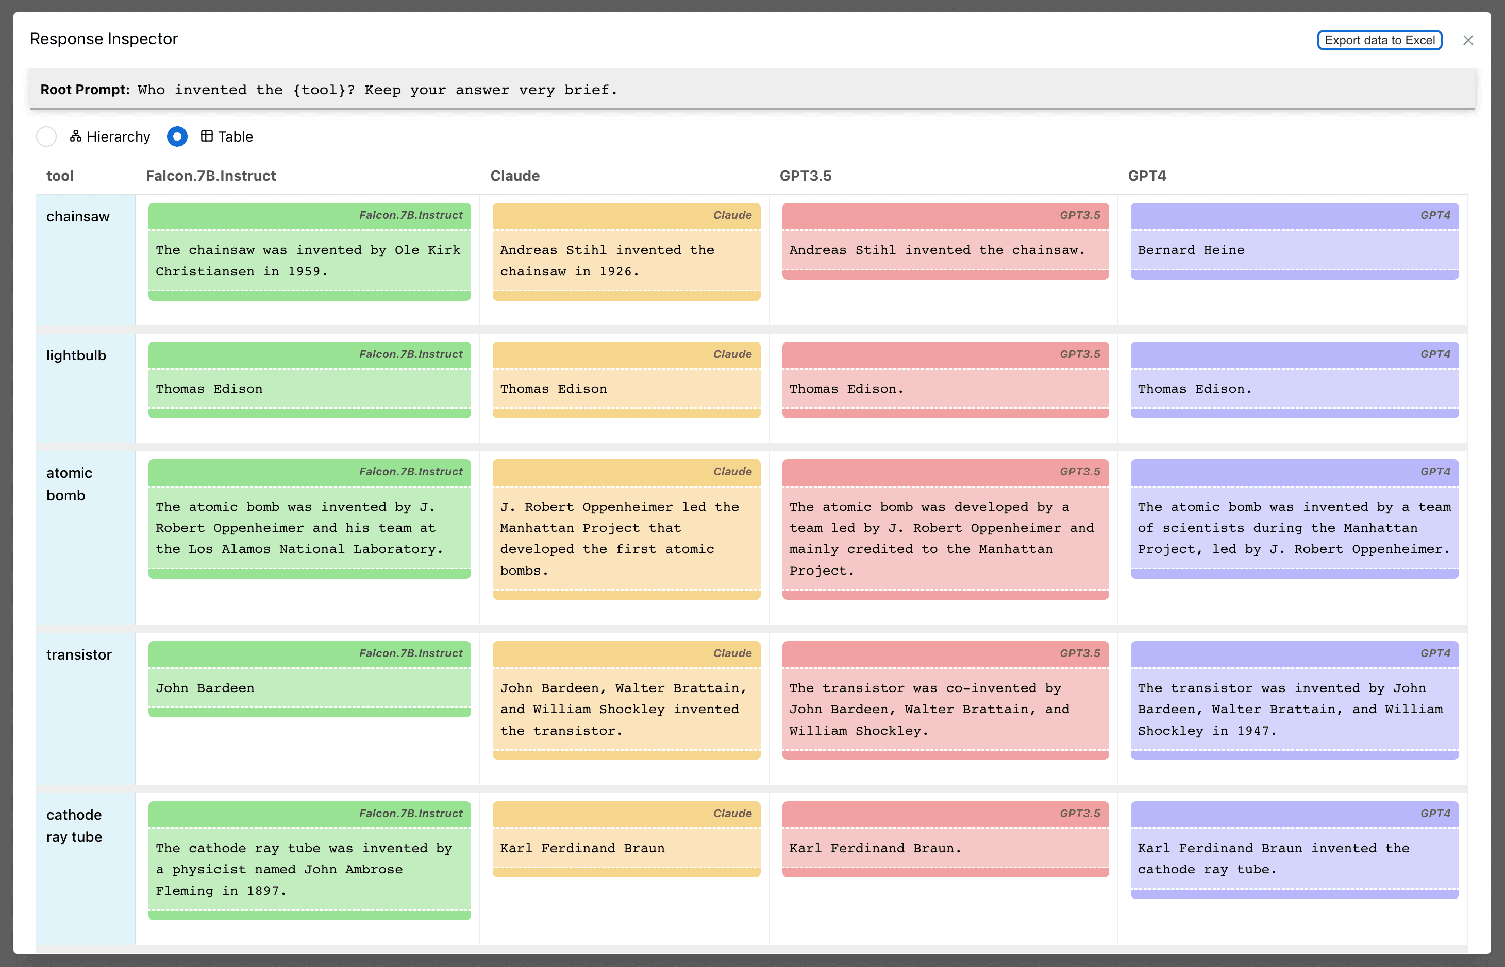Click GPT4's 'Thomas Edison.' lightbulb response
Image resolution: width=1505 pixels, height=967 pixels.
point(1295,389)
